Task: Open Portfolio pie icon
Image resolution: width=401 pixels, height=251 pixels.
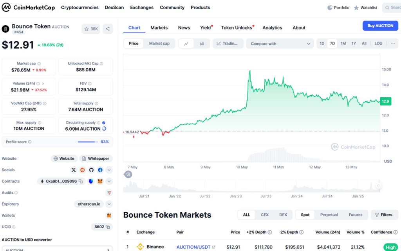Action: click(x=330, y=8)
